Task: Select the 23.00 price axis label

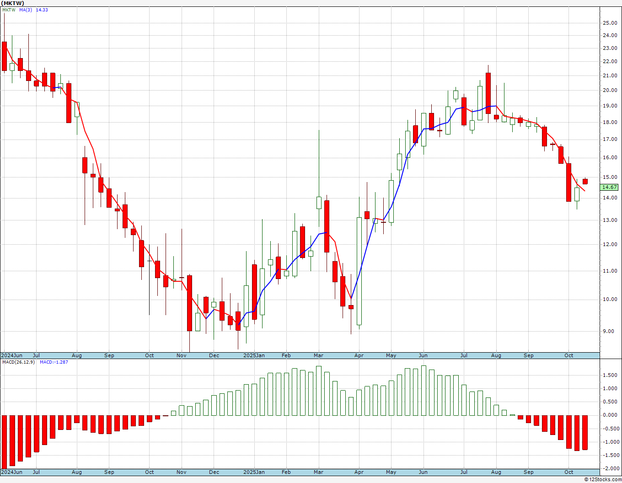Action: 610,48
